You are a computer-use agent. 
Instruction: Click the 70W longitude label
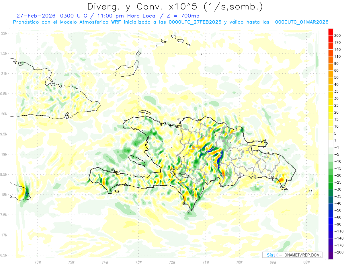click(x=239, y=262)
